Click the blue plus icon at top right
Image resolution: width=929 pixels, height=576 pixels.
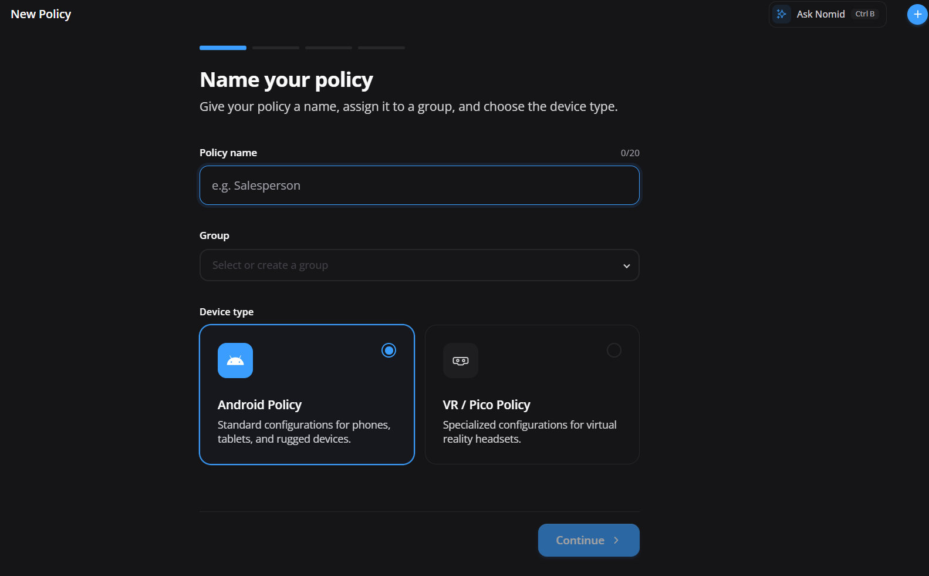[x=917, y=14]
